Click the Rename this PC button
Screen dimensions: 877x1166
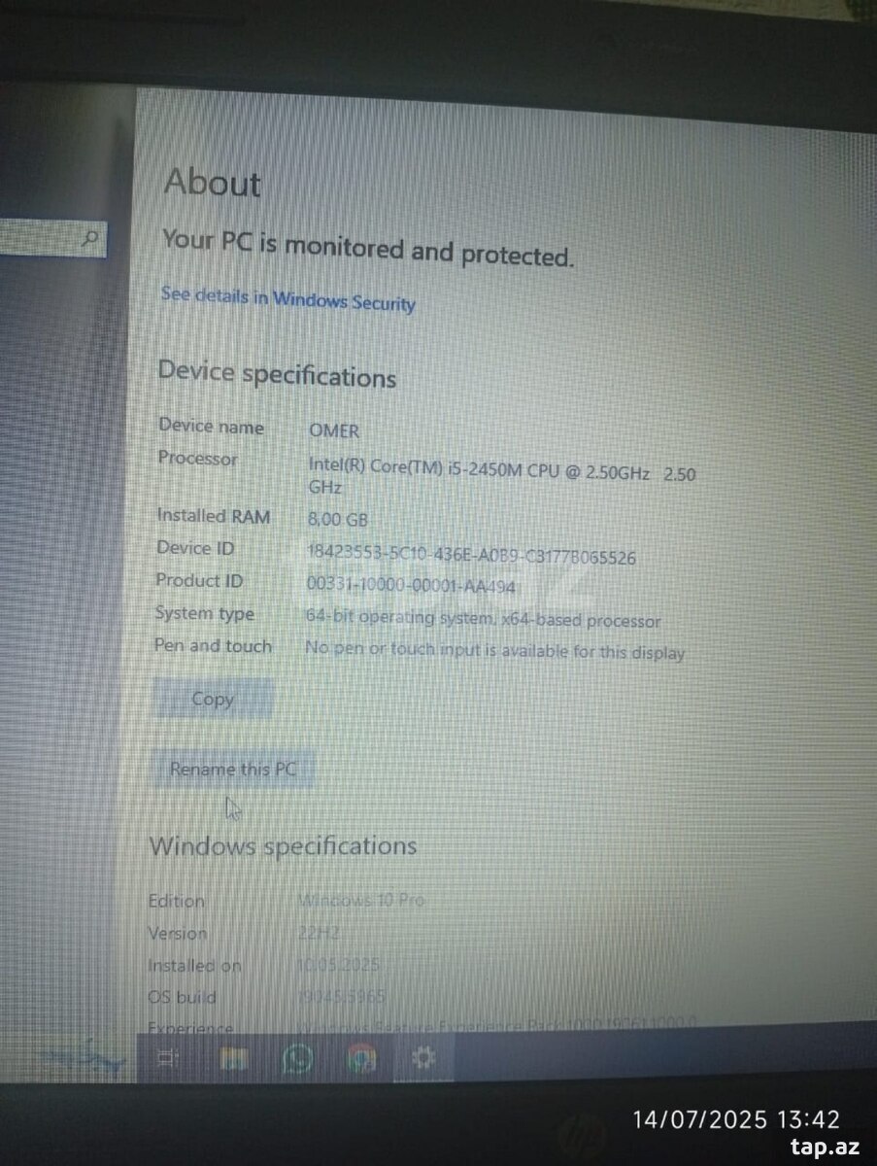click(x=233, y=770)
